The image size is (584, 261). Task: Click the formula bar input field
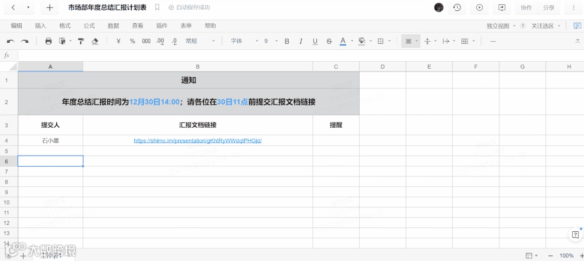pos(300,55)
